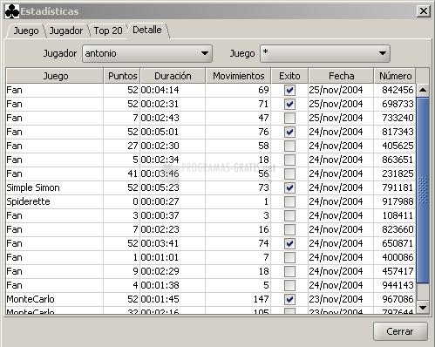This screenshot has height=347, width=435.
Task: Sort by the Número column header
Action: tap(395, 76)
